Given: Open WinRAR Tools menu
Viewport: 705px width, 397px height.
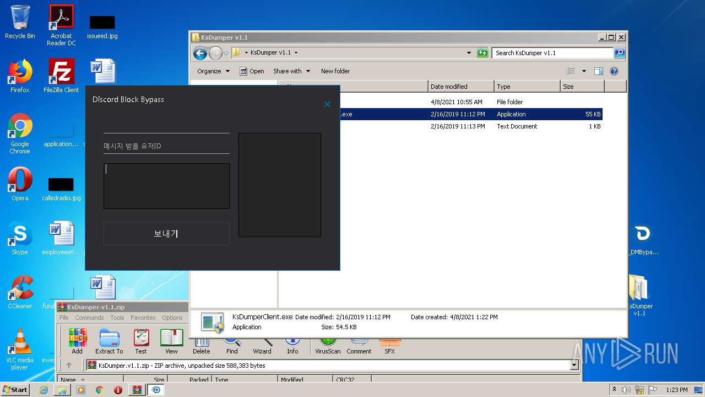Looking at the screenshot, I should click(x=117, y=318).
